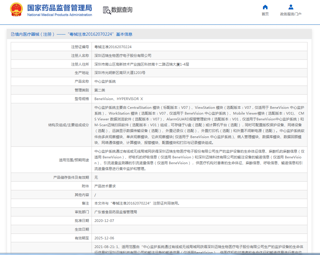Click 适用范围/预期用途 label
Viewport: 320px width, 255px height.
(74, 160)
